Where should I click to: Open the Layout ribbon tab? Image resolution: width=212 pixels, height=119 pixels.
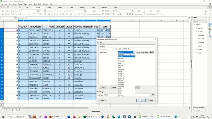pyautogui.click(x=60, y=7)
